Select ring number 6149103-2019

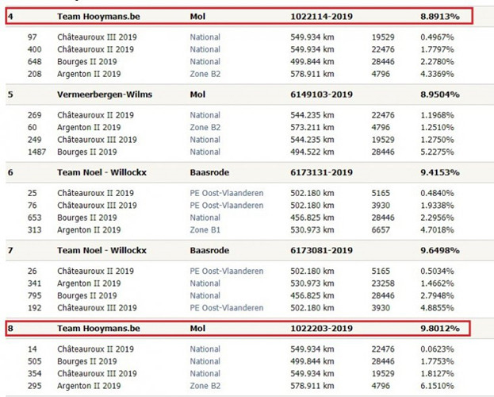point(321,94)
